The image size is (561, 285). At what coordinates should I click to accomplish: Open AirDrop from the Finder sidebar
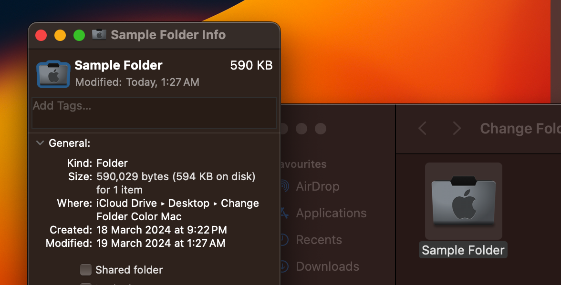(317, 186)
